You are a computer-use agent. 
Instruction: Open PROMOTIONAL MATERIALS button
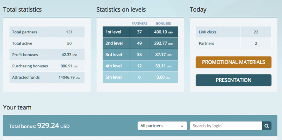point(233,62)
